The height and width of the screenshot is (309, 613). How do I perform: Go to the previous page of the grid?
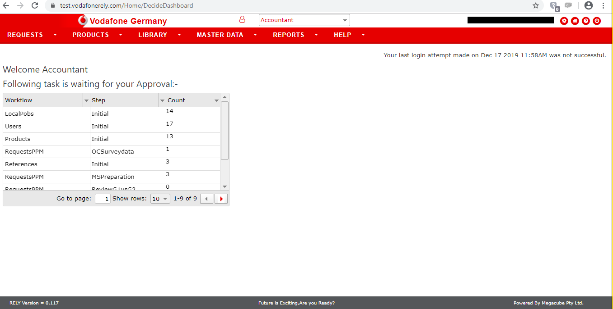[206, 199]
